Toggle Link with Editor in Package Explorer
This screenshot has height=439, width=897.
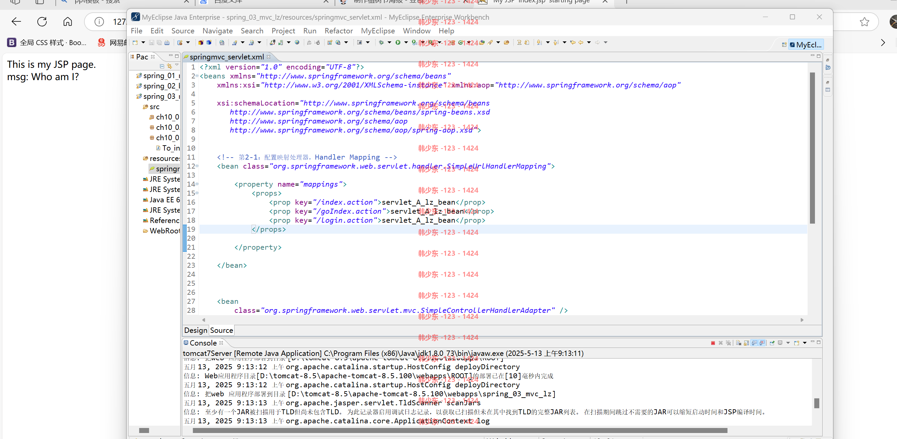point(169,66)
